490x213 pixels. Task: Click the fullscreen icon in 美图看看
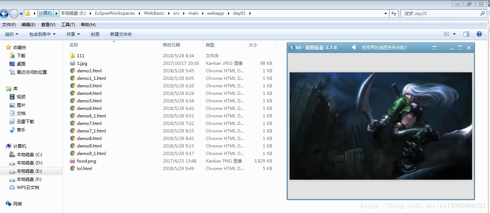435,48
